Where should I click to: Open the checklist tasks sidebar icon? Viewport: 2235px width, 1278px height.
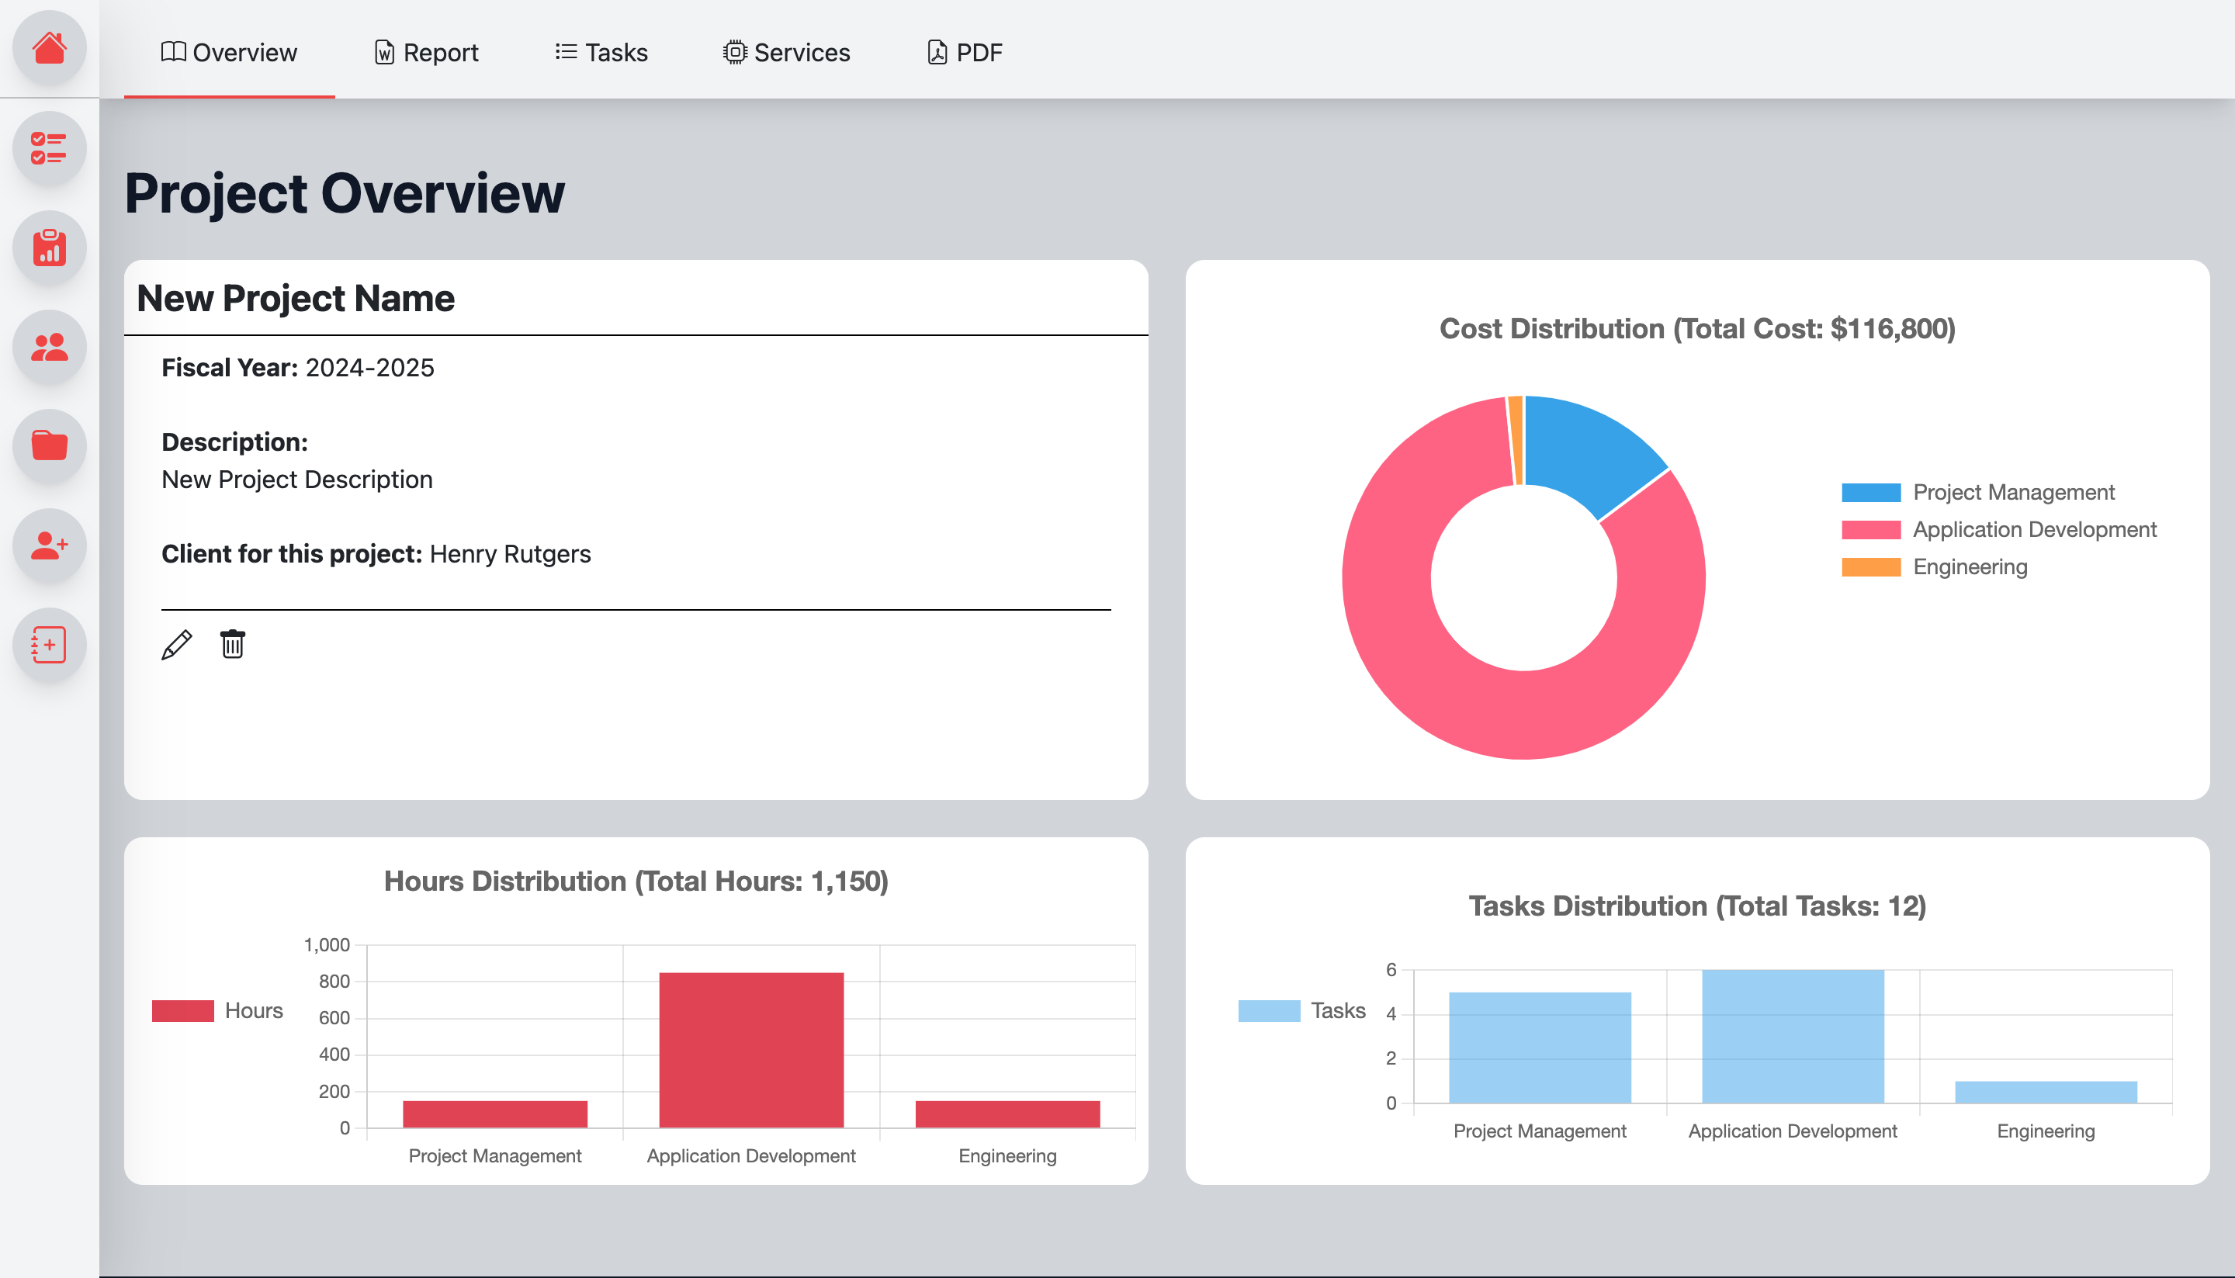[49, 147]
